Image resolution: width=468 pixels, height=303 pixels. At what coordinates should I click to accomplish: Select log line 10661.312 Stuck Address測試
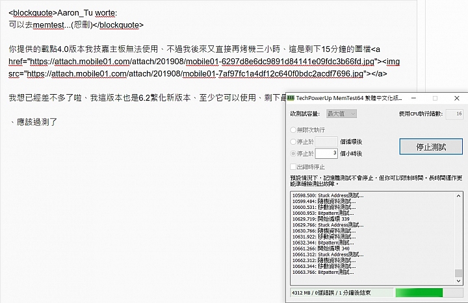click(328, 254)
